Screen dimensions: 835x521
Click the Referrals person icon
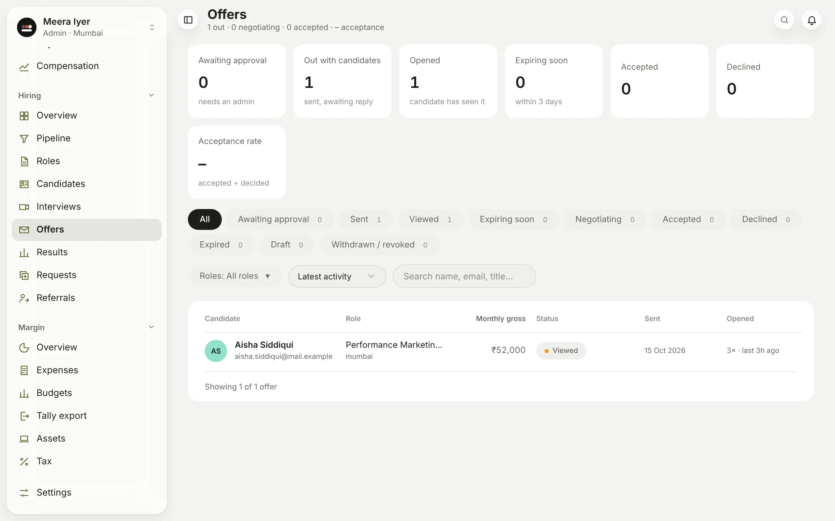(x=24, y=298)
